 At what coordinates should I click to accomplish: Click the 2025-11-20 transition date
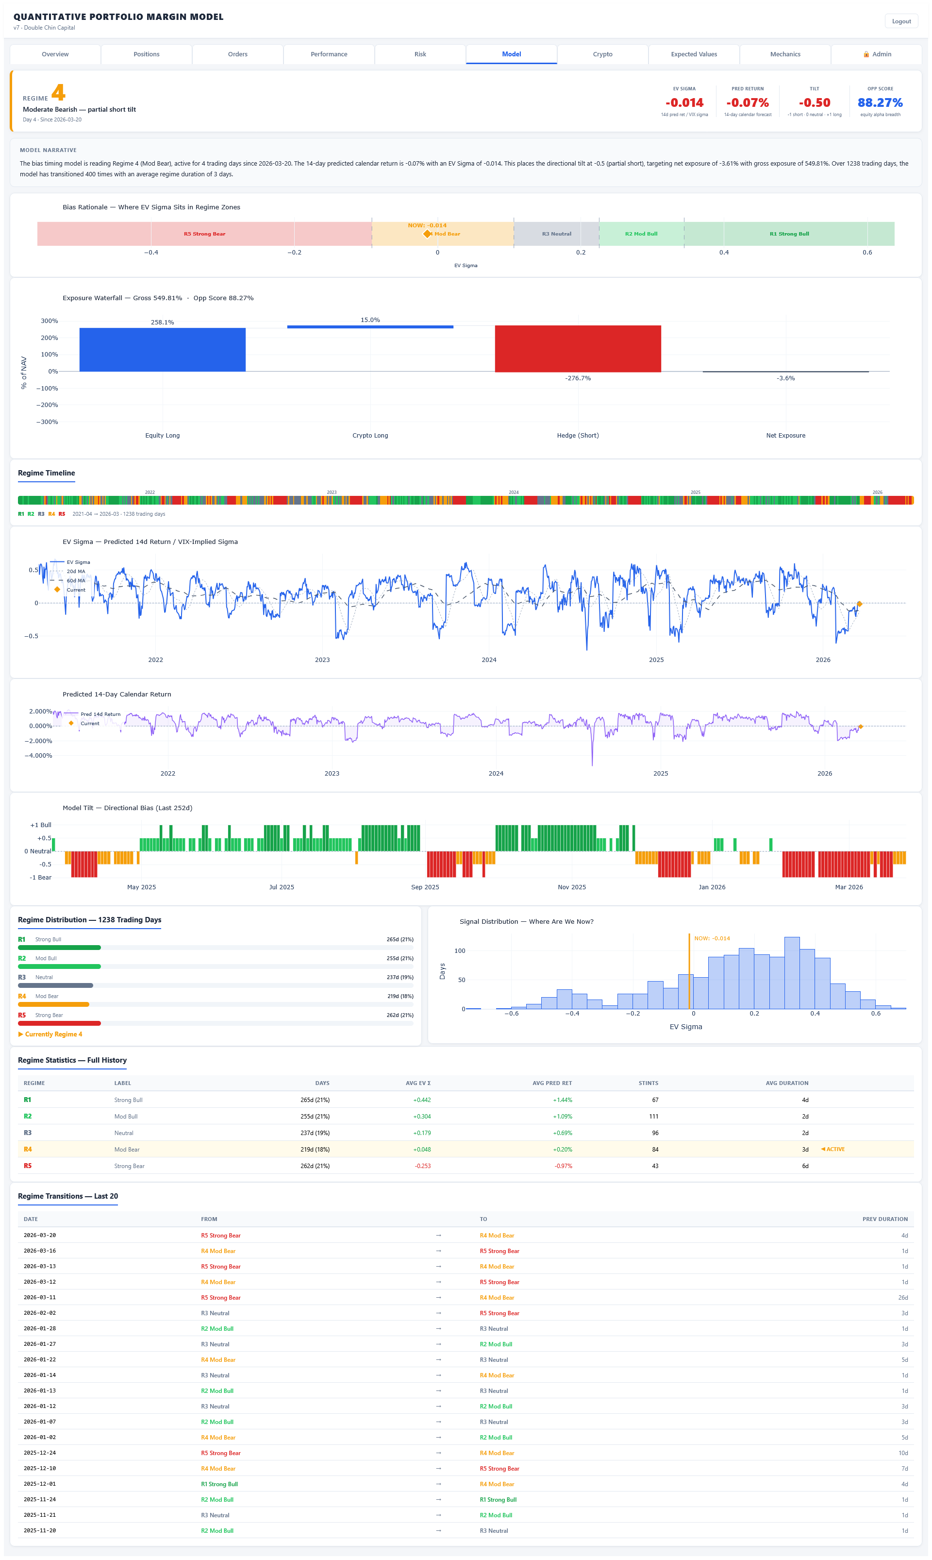pos(40,1530)
